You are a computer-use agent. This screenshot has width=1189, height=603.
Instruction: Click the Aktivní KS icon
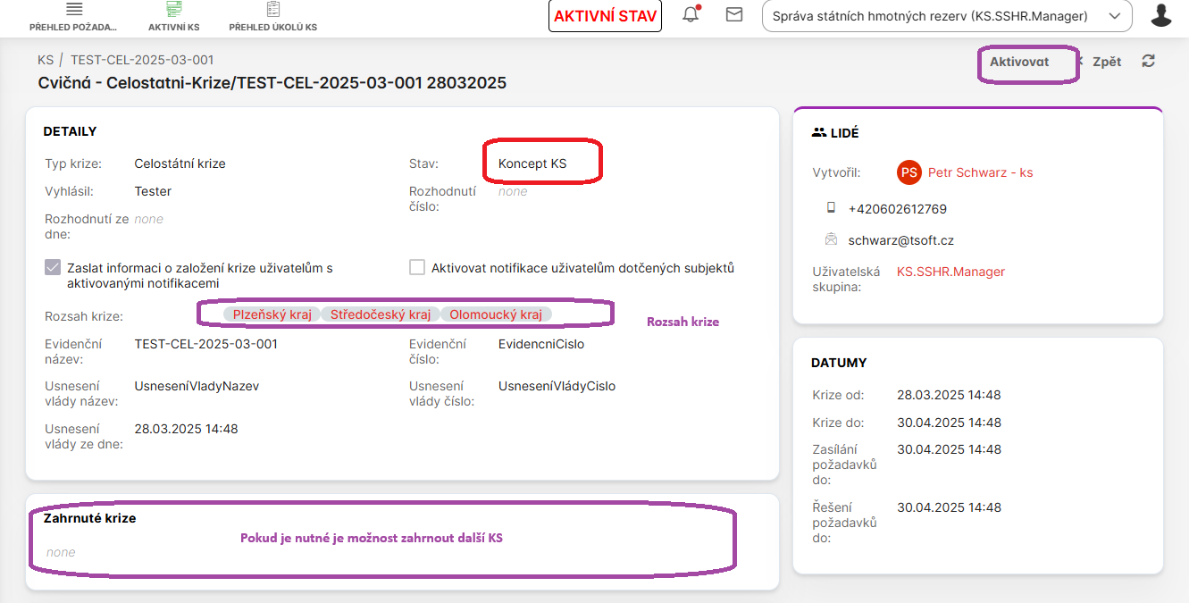click(x=174, y=10)
